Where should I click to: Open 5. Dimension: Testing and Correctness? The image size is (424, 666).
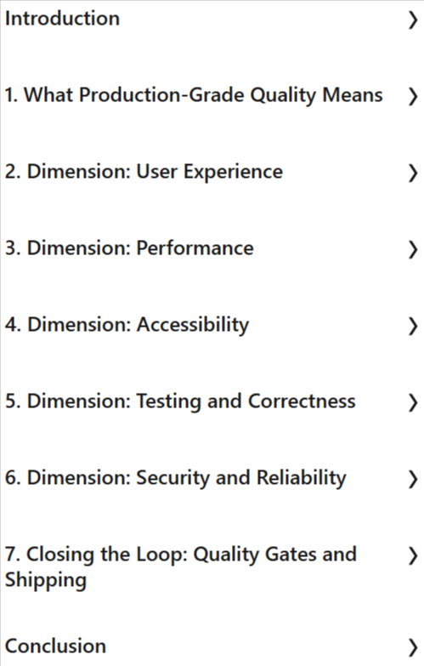tap(180, 401)
